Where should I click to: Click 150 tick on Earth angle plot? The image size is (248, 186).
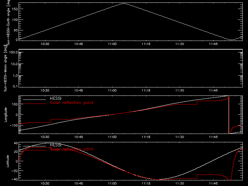coord(15,9)
